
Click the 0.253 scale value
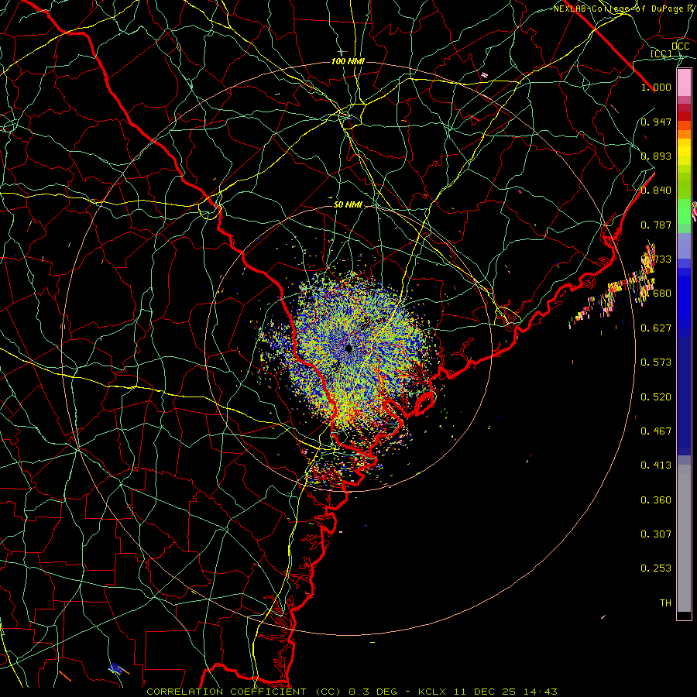[x=656, y=568]
